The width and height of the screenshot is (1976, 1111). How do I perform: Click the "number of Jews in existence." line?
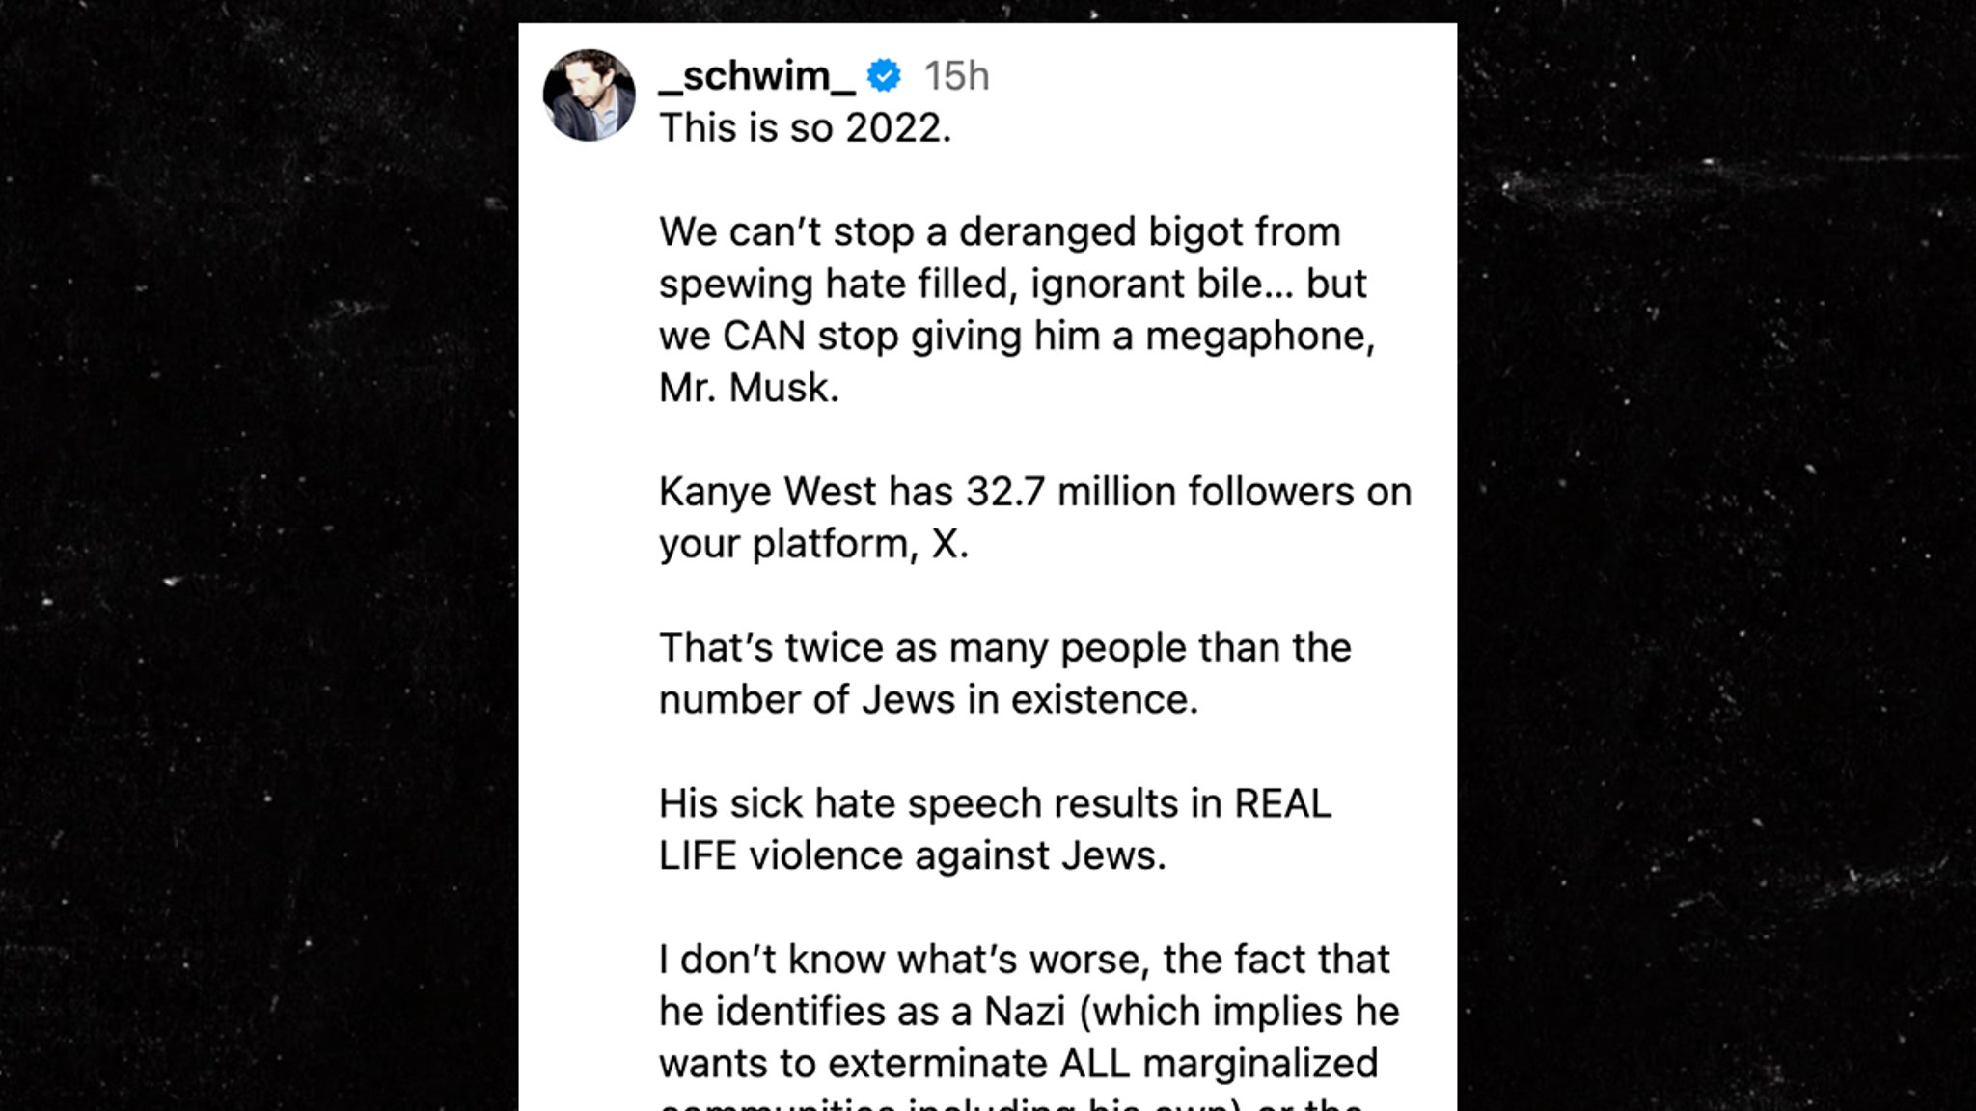(928, 700)
